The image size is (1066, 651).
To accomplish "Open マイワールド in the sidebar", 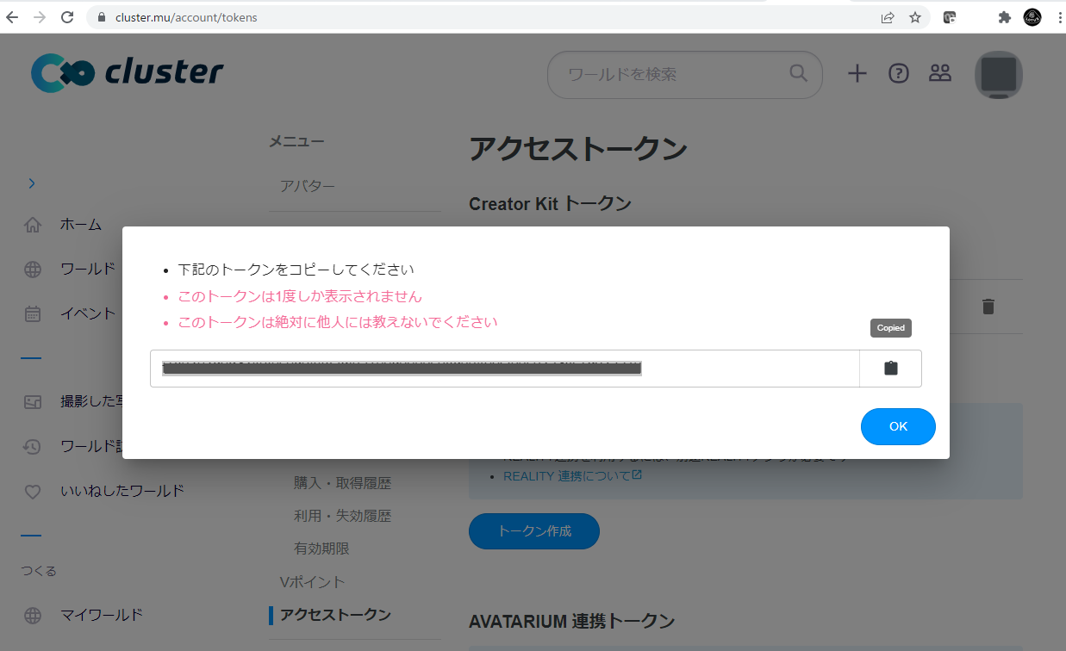I will pyautogui.click(x=101, y=615).
